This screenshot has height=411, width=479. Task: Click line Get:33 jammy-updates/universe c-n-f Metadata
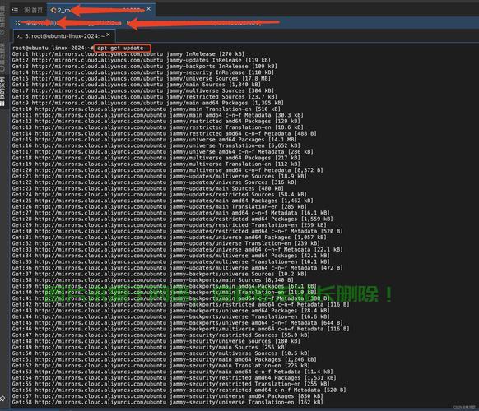178,249
